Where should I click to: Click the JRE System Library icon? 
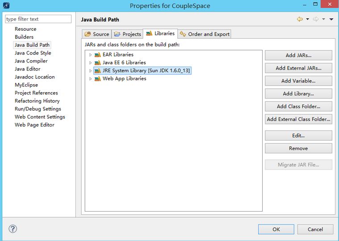click(98, 71)
